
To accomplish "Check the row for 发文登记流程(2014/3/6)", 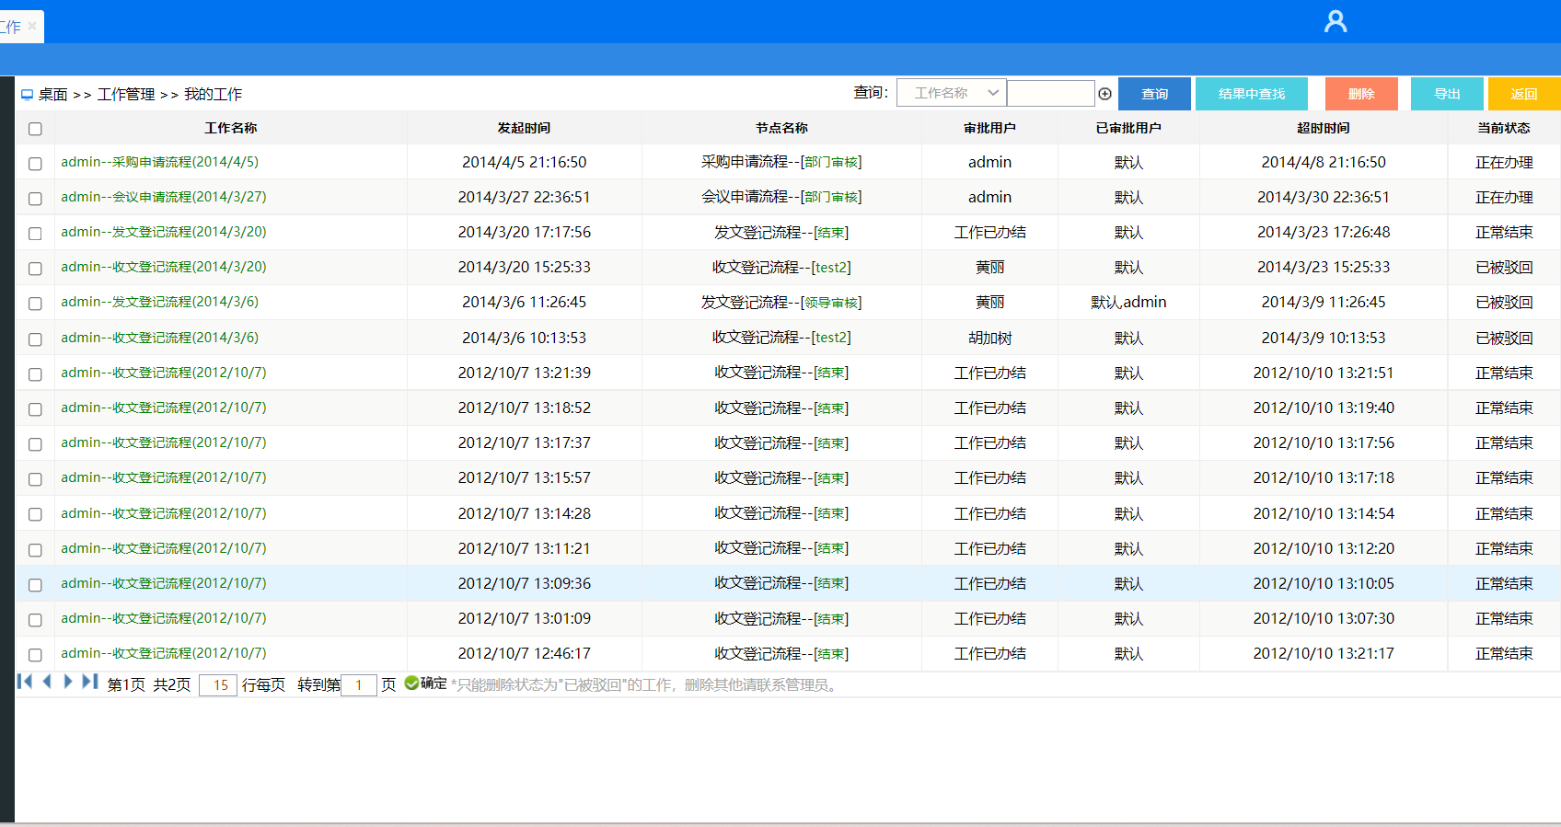I will pyautogui.click(x=35, y=304).
